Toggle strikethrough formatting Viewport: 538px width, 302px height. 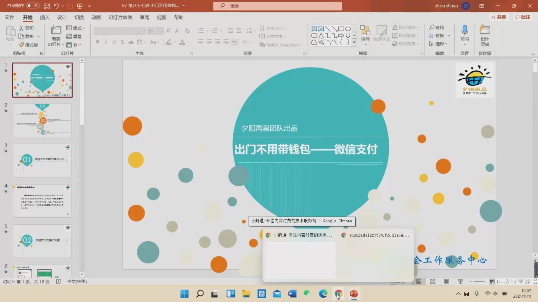click(x=131, y=42)
